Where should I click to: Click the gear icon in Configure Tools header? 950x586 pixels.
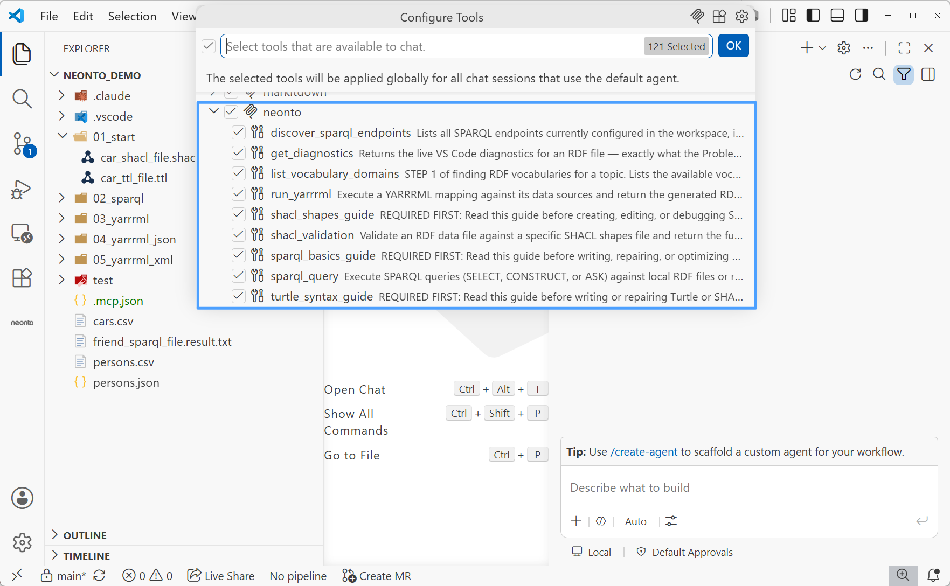[742, 16]
